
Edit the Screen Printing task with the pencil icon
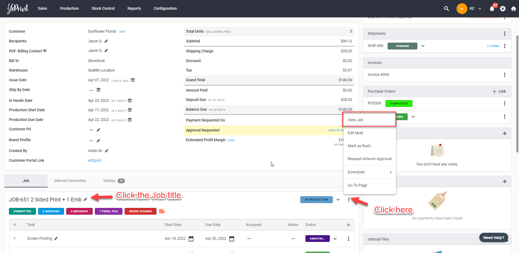click(x=56, y=238)
